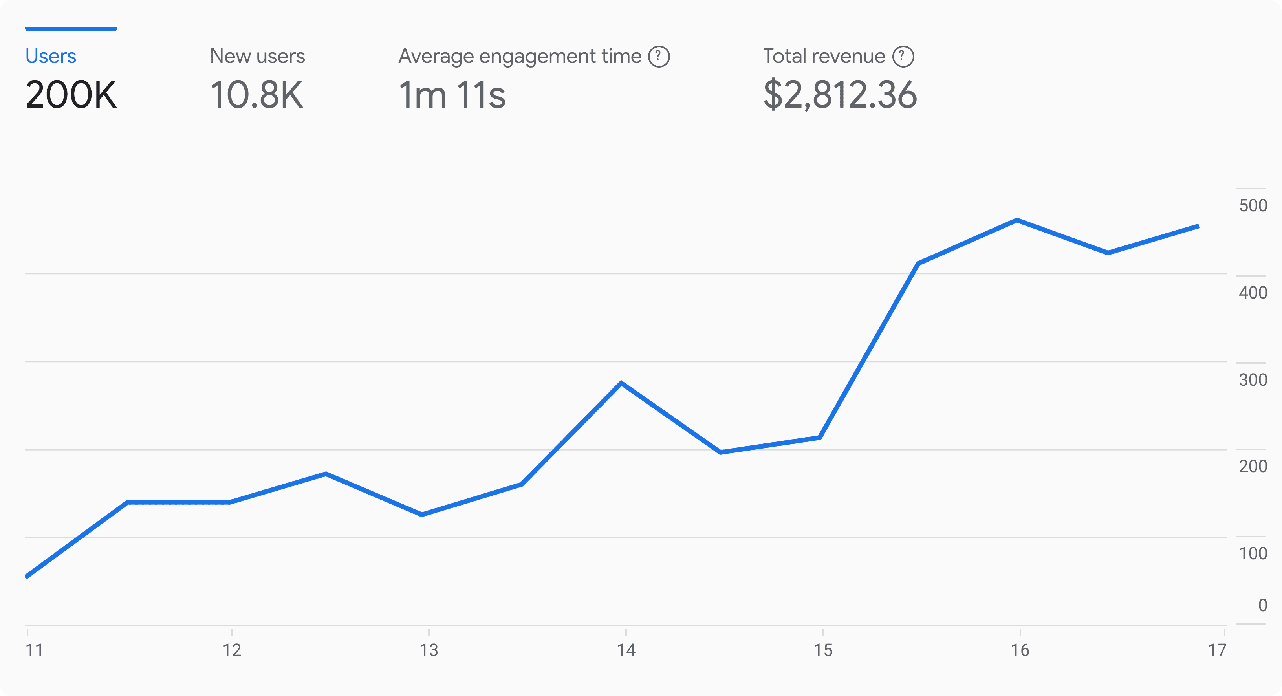Click the $2,812.36 revenue figure
Viewport: 1282px width, 696px height.
(840, 95)
